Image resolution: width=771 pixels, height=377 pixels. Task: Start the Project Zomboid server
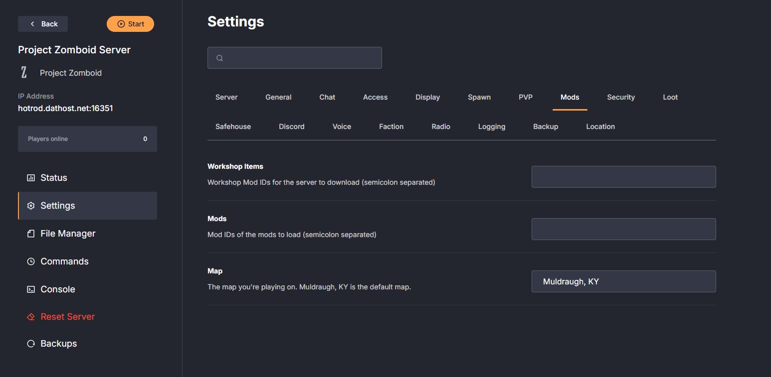pos(130,24)
